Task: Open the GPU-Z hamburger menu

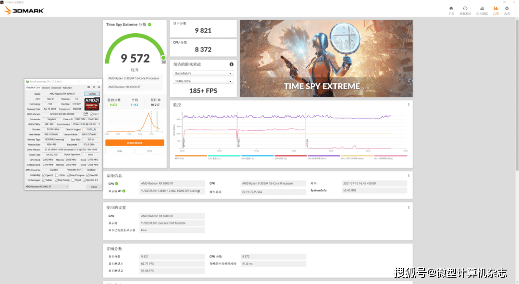Action: point(99,87)
